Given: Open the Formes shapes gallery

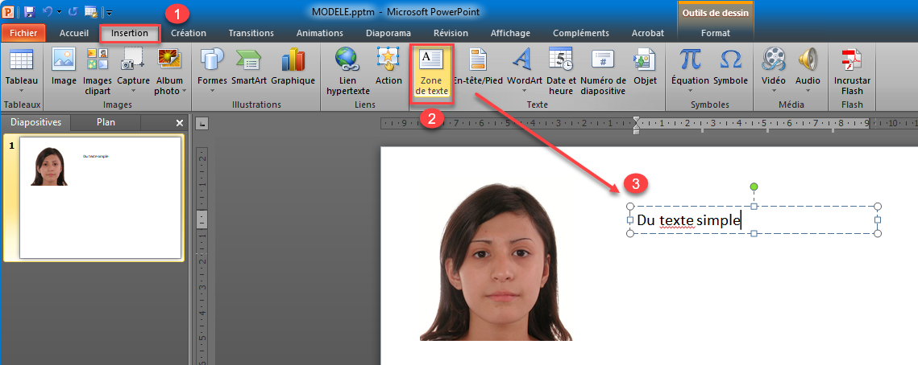Looking at the screenshot, I should (211, 61).
